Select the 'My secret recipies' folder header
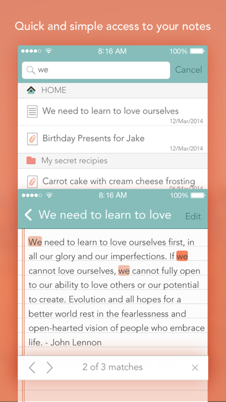This screenshot has height=402, width=226. (112, 161)
